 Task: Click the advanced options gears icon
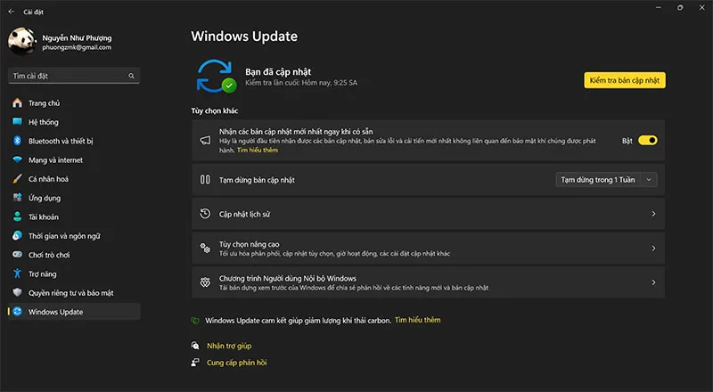[205, 248]
